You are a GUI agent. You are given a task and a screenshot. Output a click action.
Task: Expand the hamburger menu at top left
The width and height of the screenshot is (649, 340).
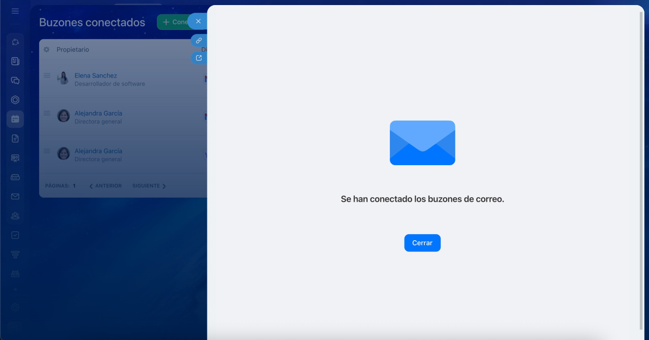click(15, 11)
